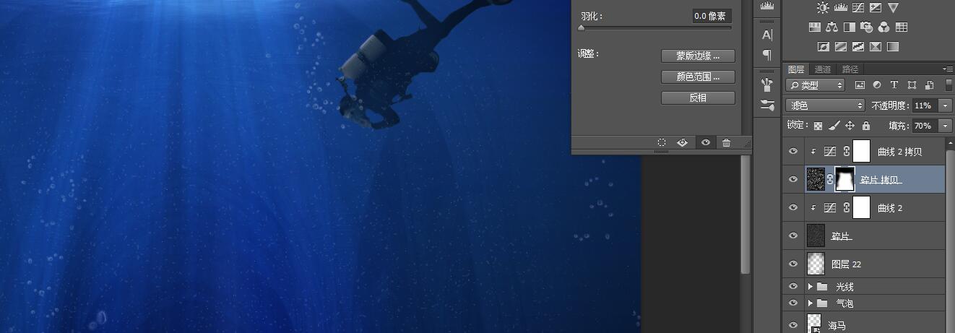The width and height of the screenshot is (955, 333).
Task: Load selection from mask icon
Action: (661, 143)
